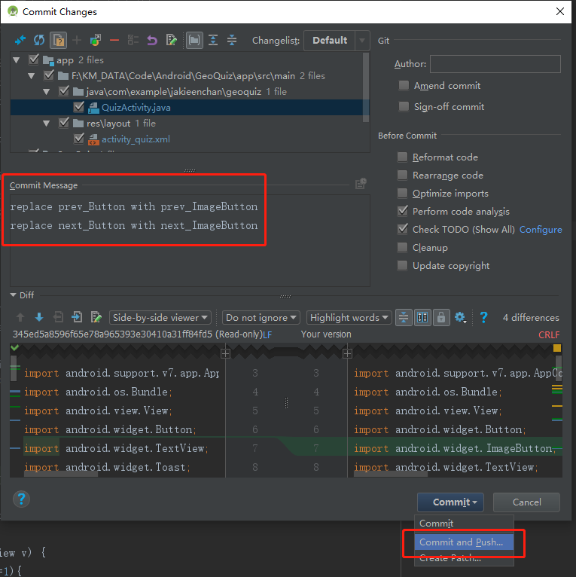
Task: Enable Optimize imports checkbox
Action: (x=402, y=193)
